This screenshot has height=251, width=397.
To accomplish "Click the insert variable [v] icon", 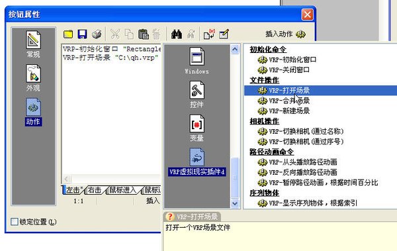I will (x=209, y=34).
